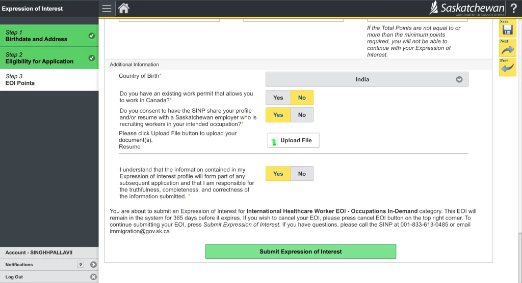Select Step 3 EOI Points
522x283 pixels.
click(x=49, y=80)
